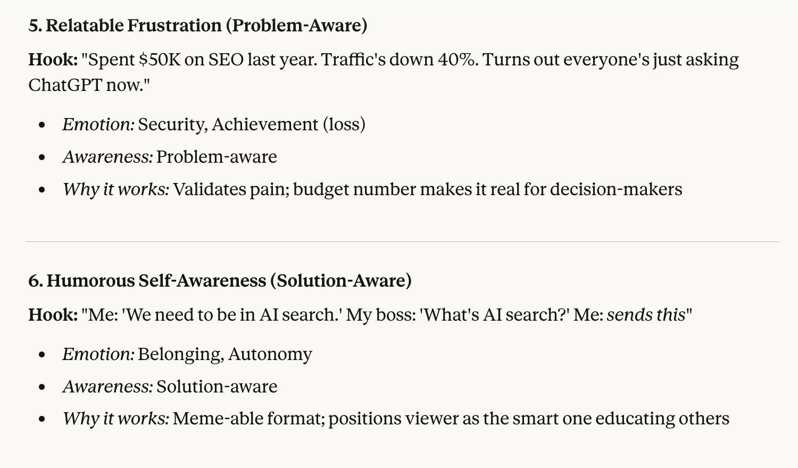Click the "Awareness:" label beside Problem-aware

pyautogui.click(x=108, y=157)
